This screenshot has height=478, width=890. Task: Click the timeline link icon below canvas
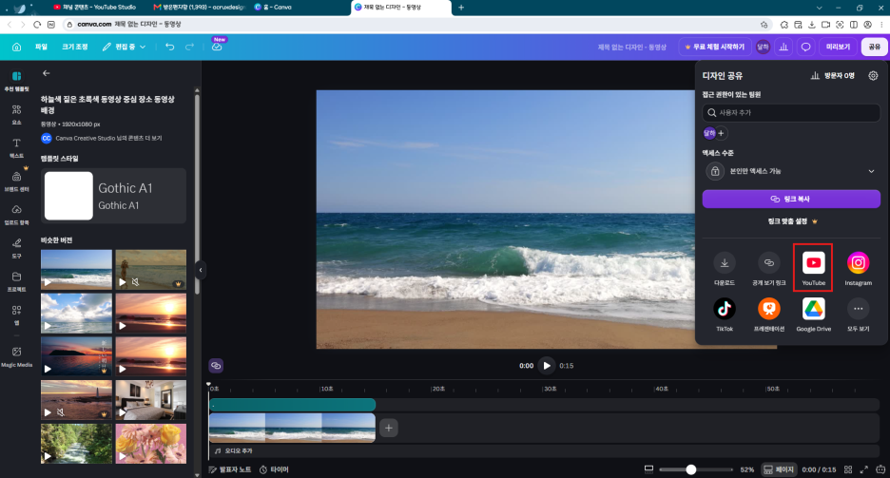[216, 366]
